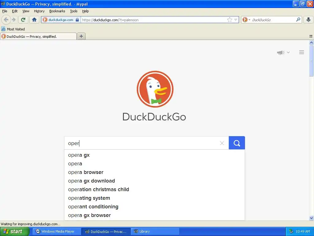Viewport: 314px width, 236px height.
Task: Open the Help menu
Action: [x=85, y=11]
